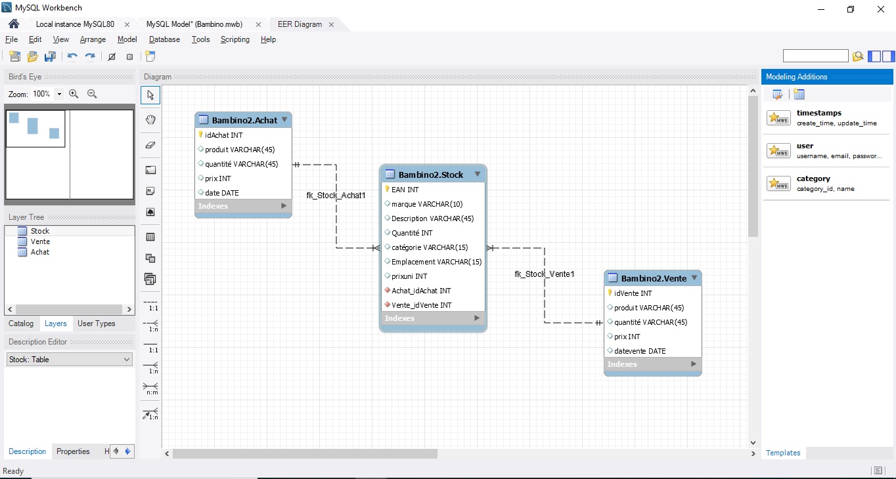
Task: Click the search magnifier icon beside search box
Action: tap(858, 56)
